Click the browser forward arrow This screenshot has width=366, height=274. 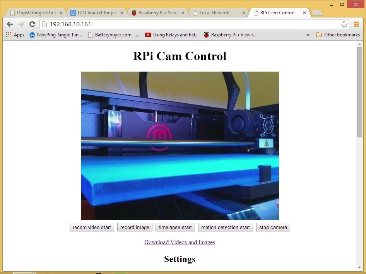coord(21,24)
